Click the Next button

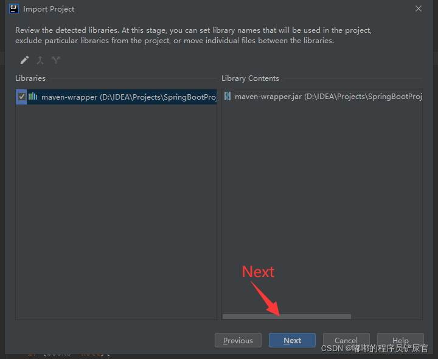[x=292, y=340]
